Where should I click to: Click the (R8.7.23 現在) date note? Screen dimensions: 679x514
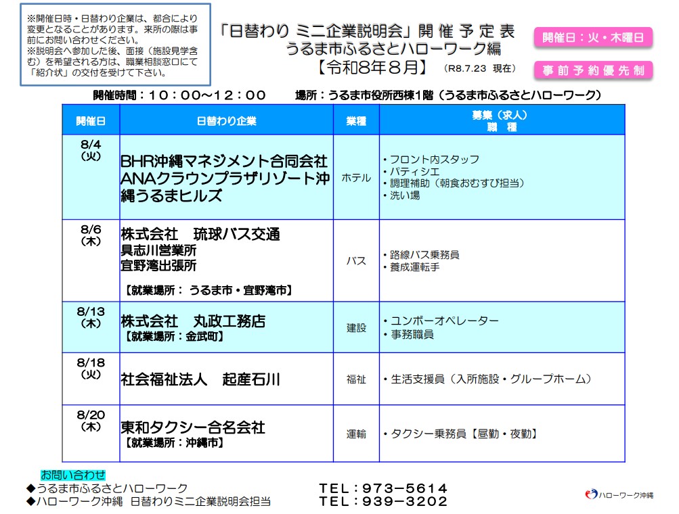(x=480, y=68)
